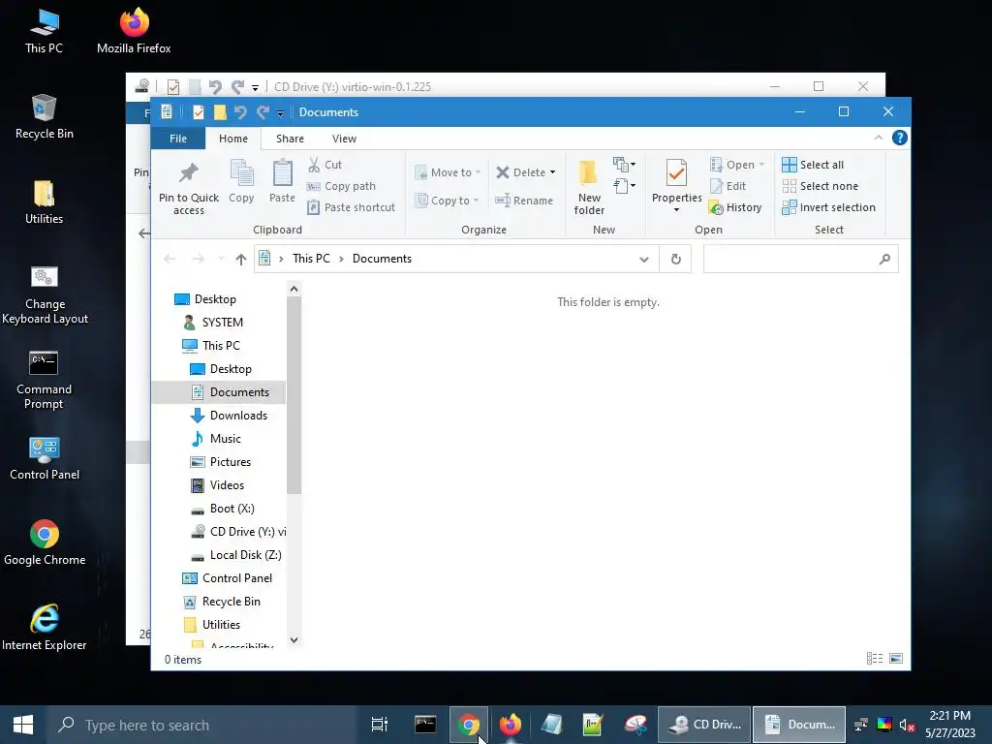Click navigation pane scroll down arrow

click(x=294, y=640)
